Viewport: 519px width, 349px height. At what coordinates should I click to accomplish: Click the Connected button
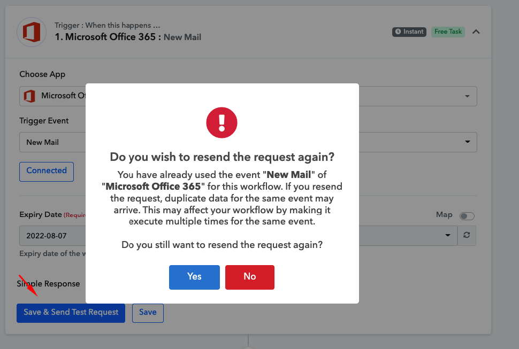[x=47, y=172]
